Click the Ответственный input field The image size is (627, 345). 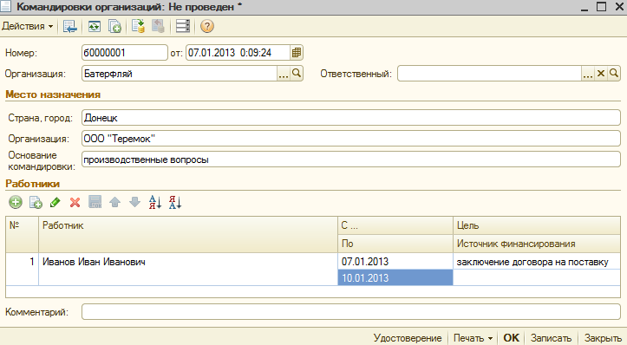tap(489, 74)
